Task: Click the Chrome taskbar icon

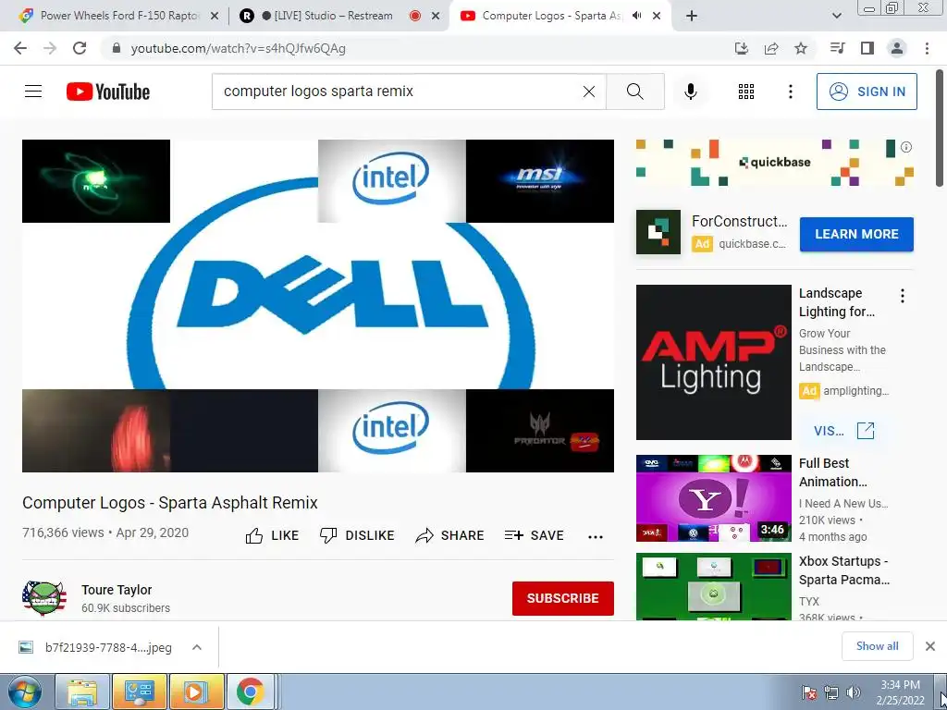Action: [250, 692]
